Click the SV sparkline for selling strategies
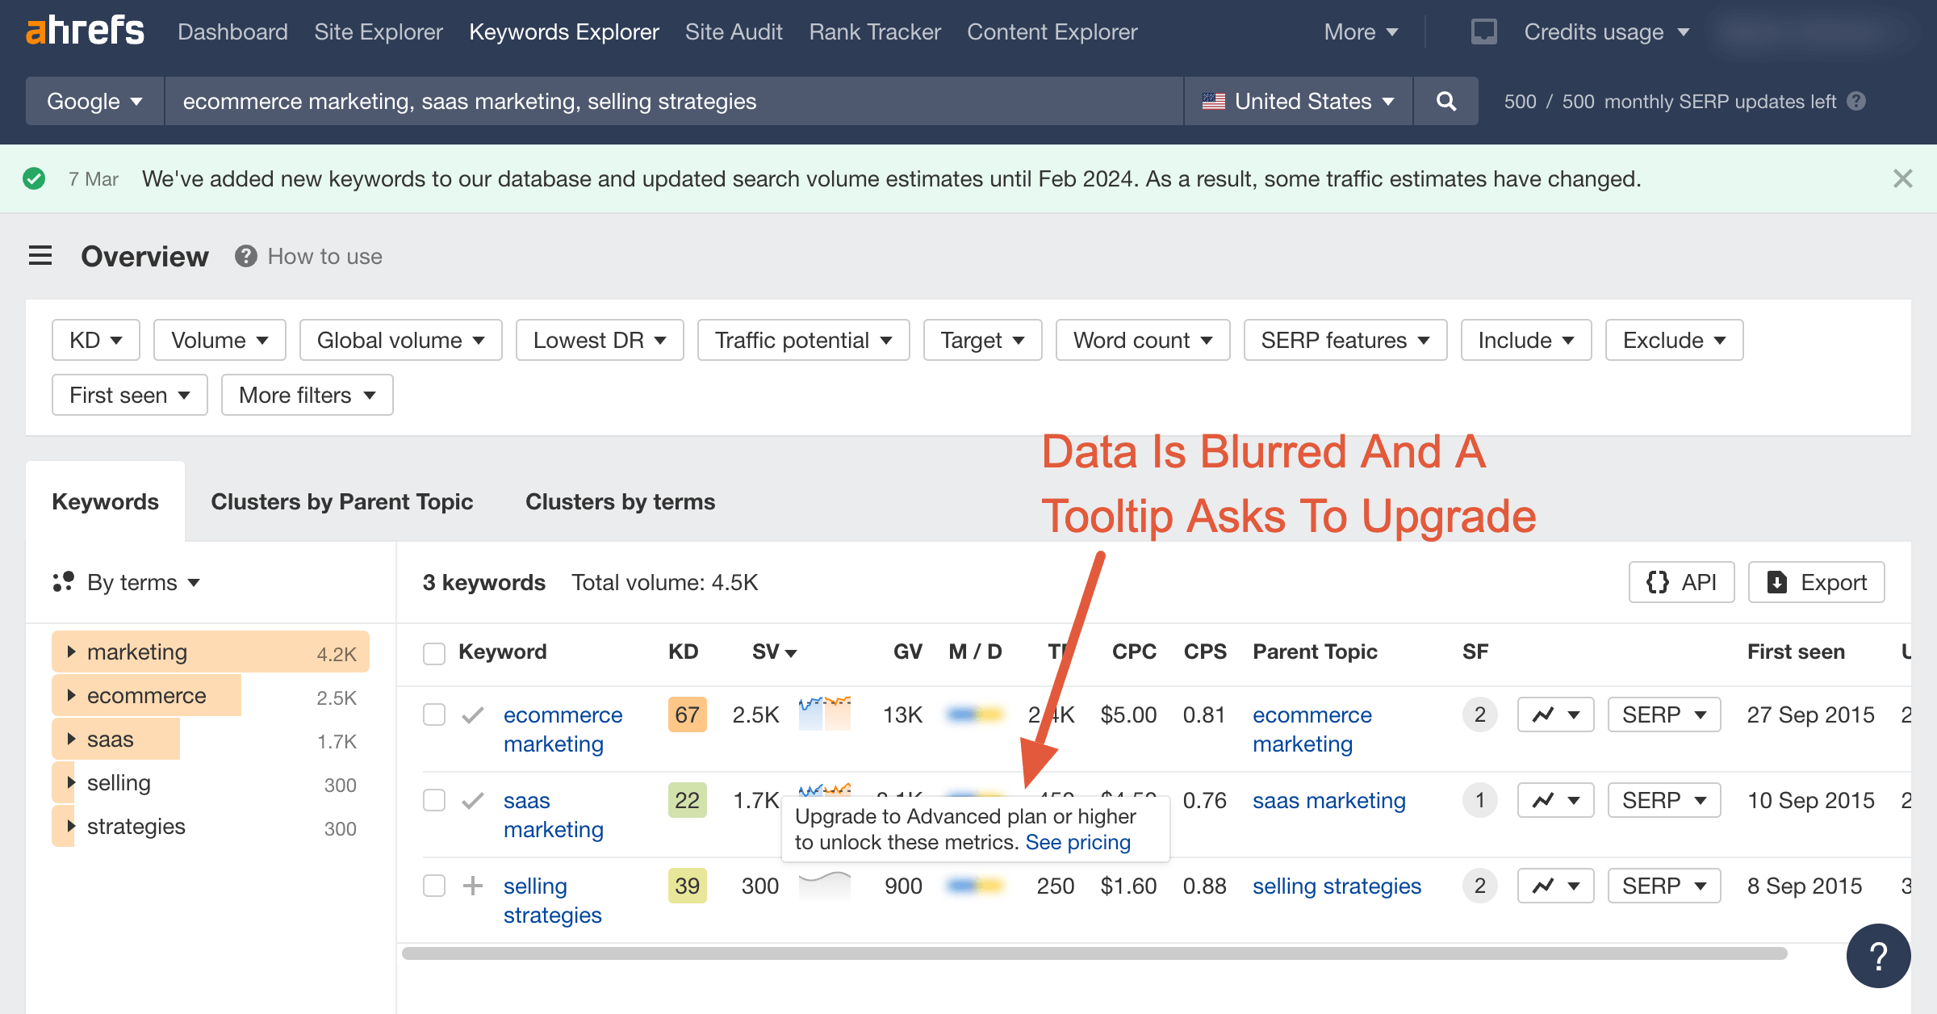The width and height of the screenshot is (1937, 1014). coord(824,885)
